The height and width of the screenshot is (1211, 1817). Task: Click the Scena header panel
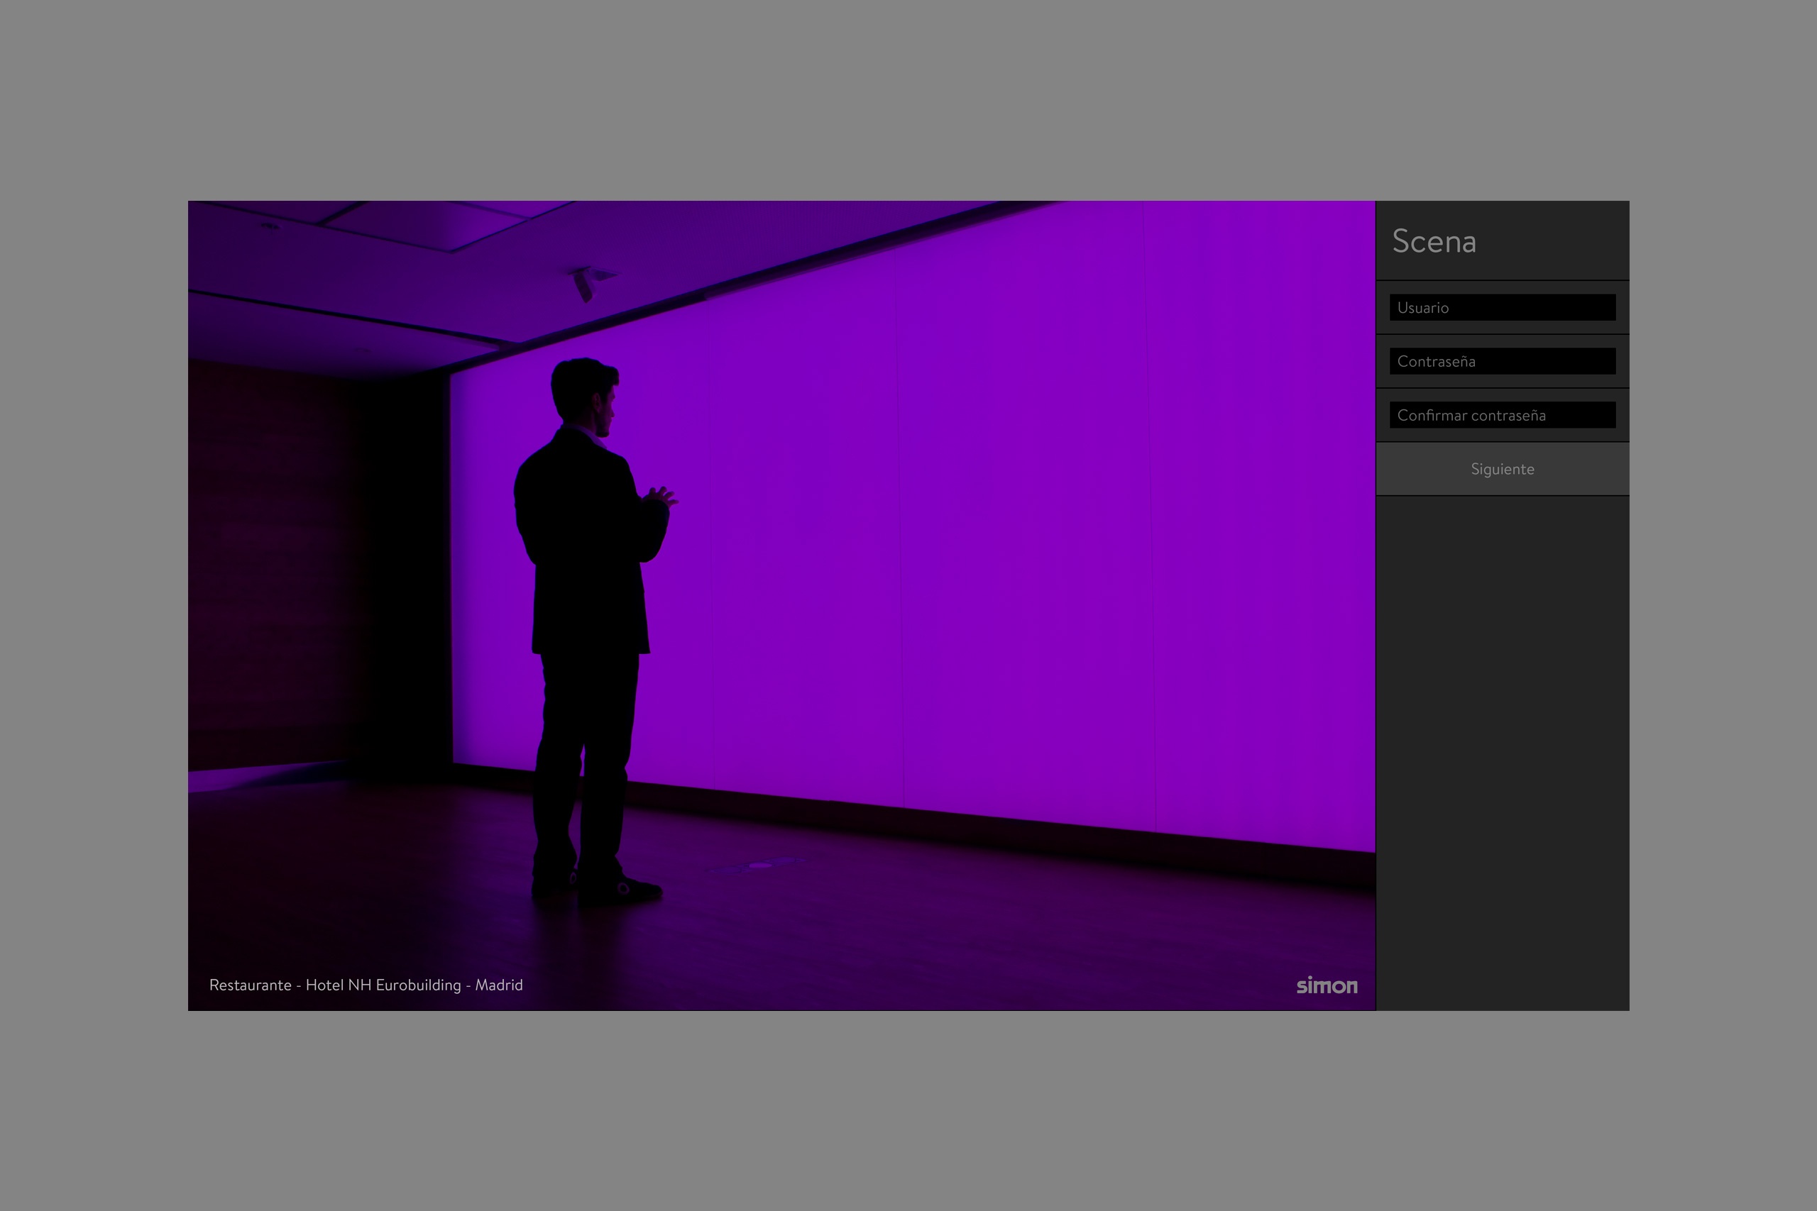coord(1501,242)
